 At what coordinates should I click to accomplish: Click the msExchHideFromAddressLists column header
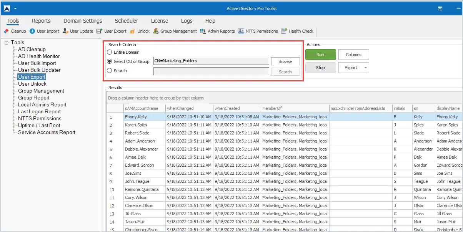[x=361, y=108]
